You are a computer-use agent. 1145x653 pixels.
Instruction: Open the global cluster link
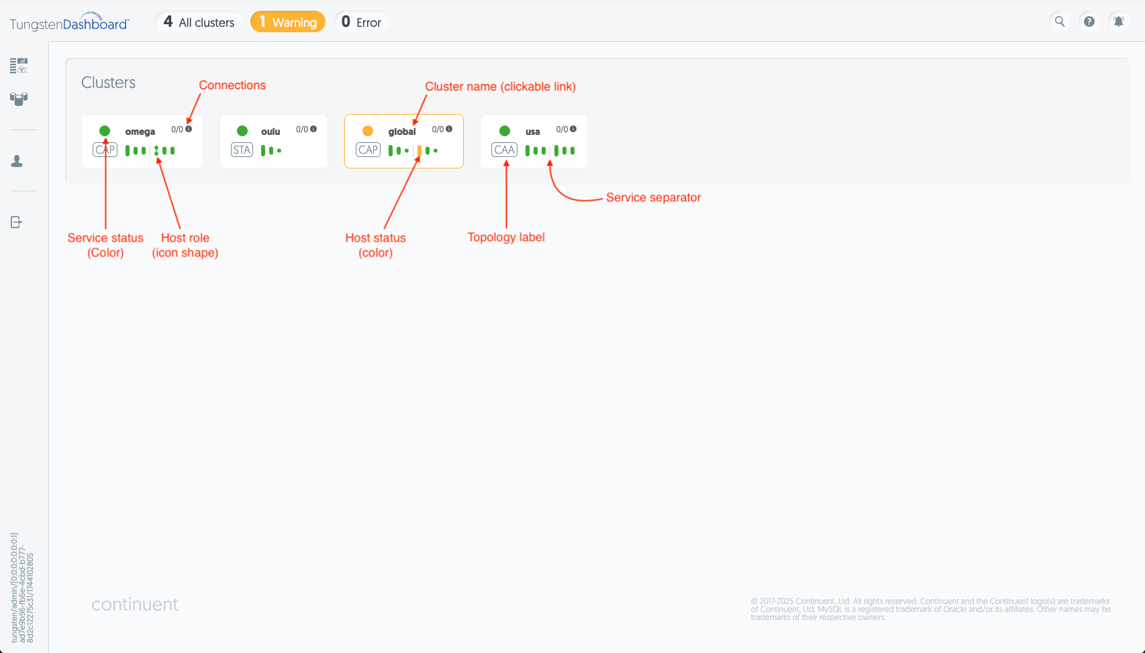pyautogui.click(x=402, y=132)
